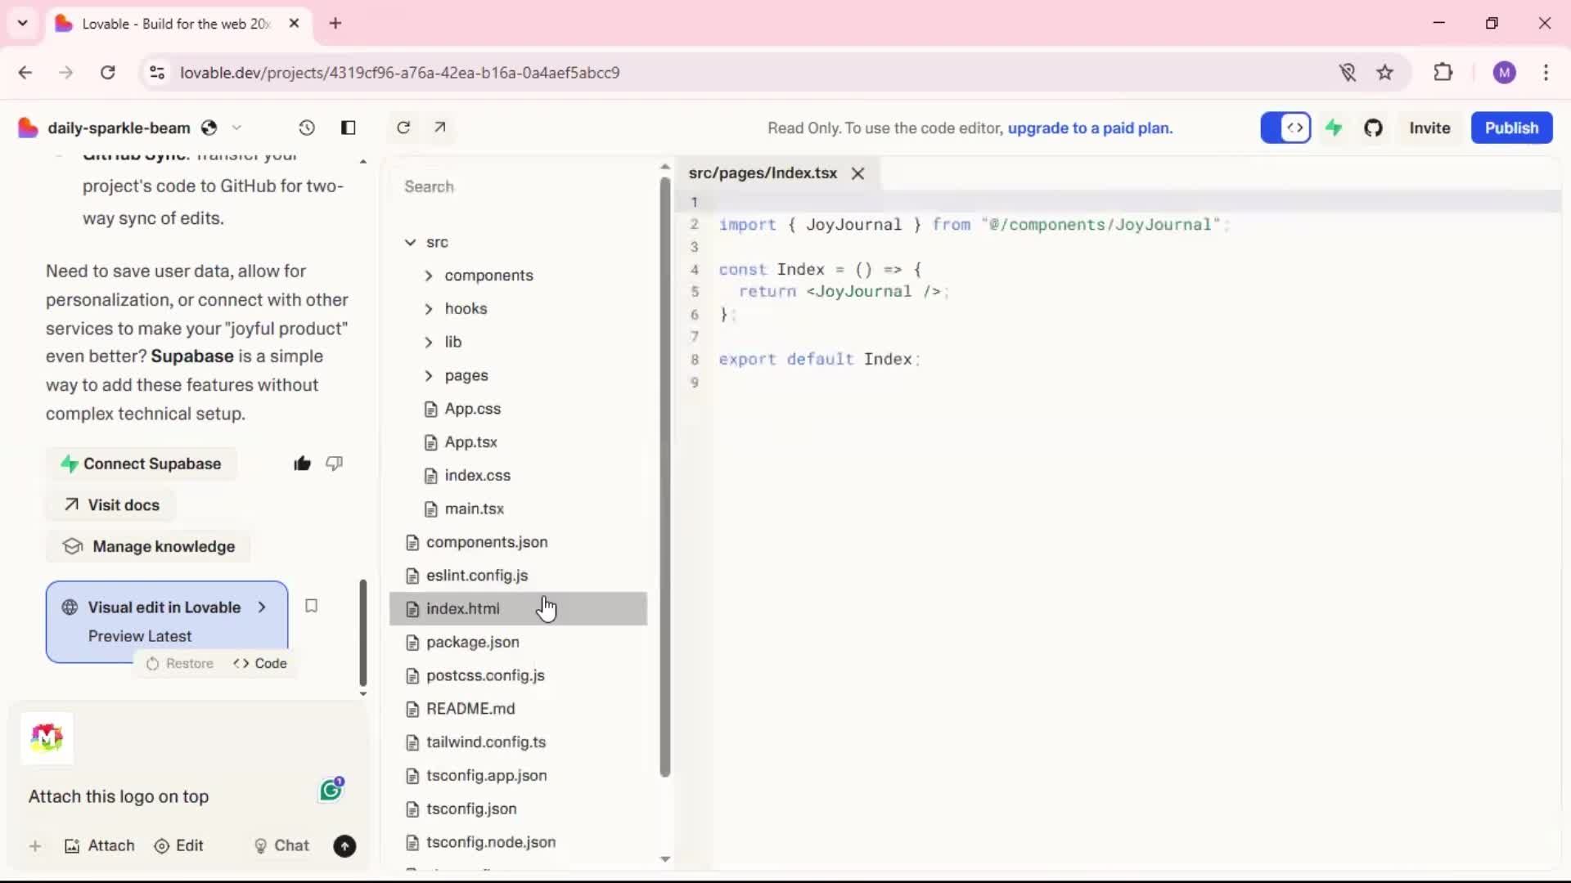The width and height of the screenshot is (1571, 883).
Task: Click the chat panel scrollbar thumb
Action: (x=362, y=633)
